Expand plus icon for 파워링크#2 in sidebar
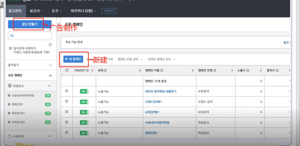 point(9,122)
